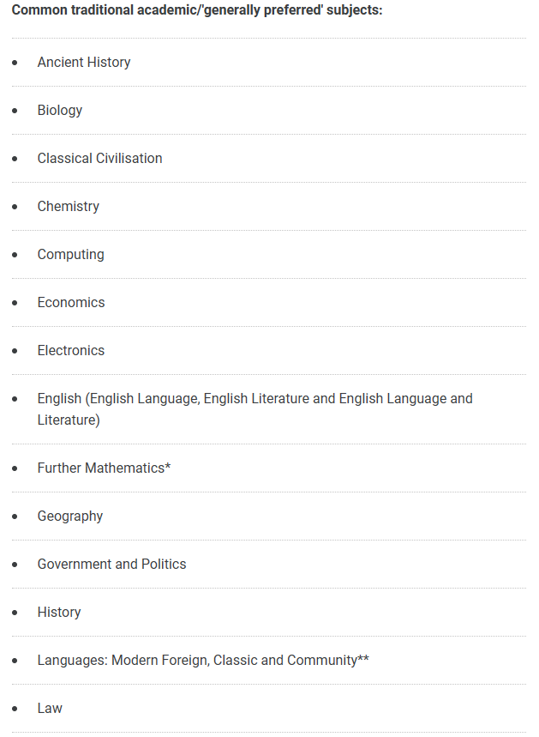Click the bullet marker beside Geography
Viewport: 539px width, 737px height.
click(15, 517)
